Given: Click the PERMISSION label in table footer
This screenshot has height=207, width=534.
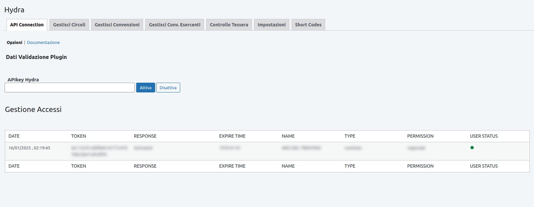Looking at the screenshot, I should [420, 166].
